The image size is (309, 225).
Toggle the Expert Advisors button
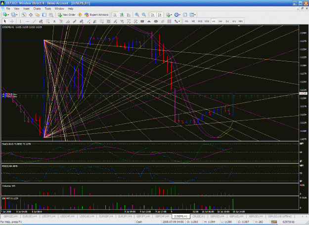96,15
